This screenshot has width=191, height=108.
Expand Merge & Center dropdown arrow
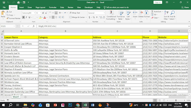86,17
